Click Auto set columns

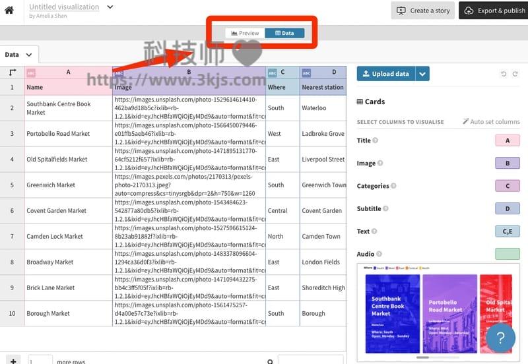click(x=491, y=121)
